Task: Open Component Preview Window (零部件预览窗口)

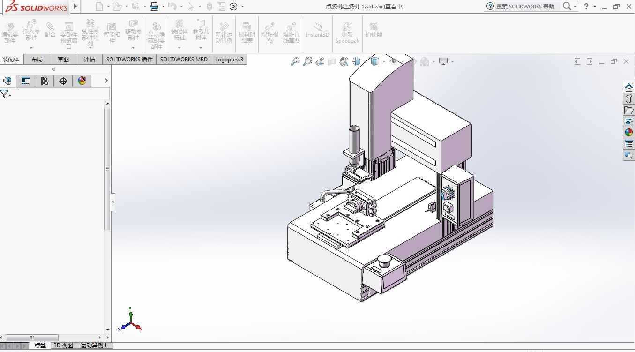Action: pyautogui.click(x=69, y=35)
